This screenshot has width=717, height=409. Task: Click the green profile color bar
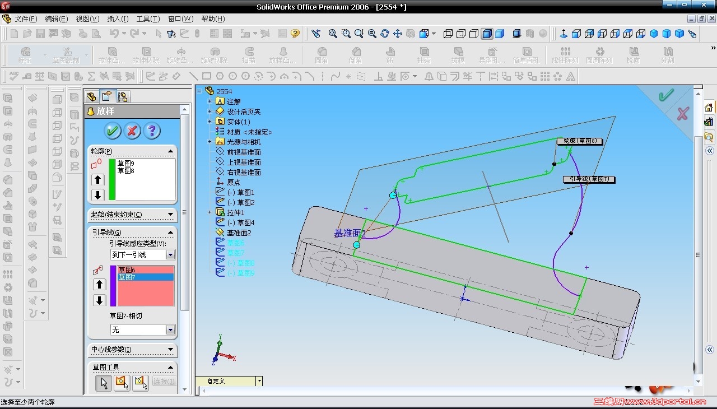click(112, 179)
